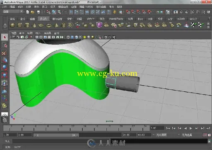Click the select by hierarchy icon
The width and height of the screenshot is (212, 150).
48,12
